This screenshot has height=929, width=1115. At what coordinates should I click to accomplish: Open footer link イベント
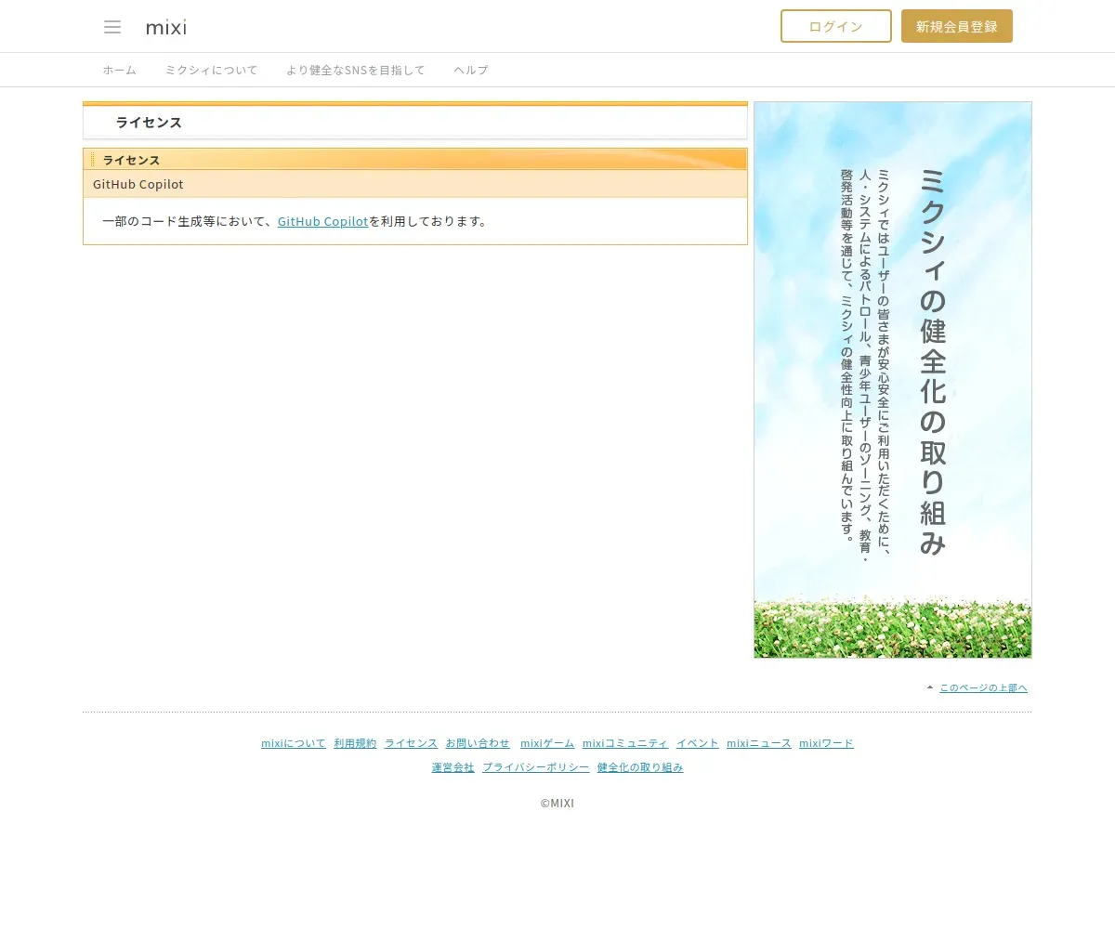click(x=698, y=743)
